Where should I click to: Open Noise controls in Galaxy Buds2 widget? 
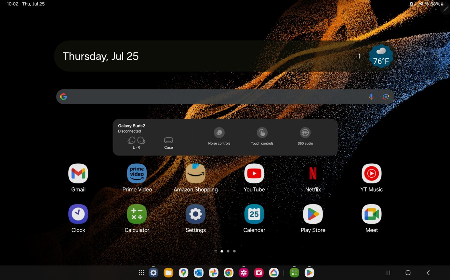[x=219, y=136]
